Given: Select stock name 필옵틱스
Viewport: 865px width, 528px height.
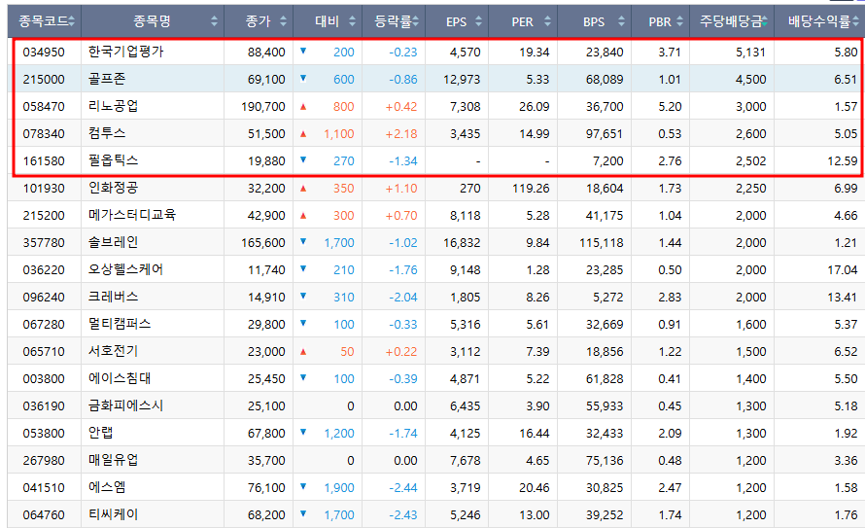Looking at the screenshot, I should (113, 160).
